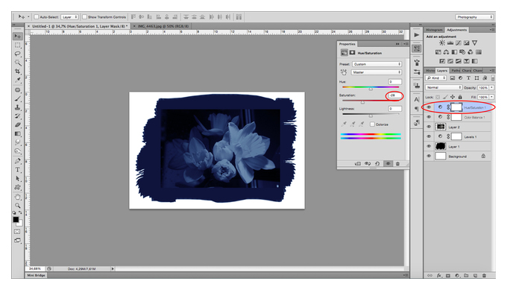Select the Hue/Saturation 1 layer mask thumbnail
Screen dimensions: 507x290
456,107
